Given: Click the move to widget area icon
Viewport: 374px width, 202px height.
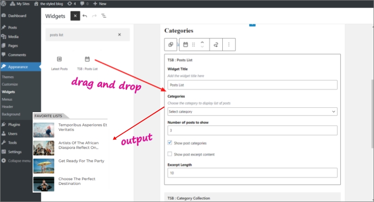Looking at the screenshot, I should (216, 44).
